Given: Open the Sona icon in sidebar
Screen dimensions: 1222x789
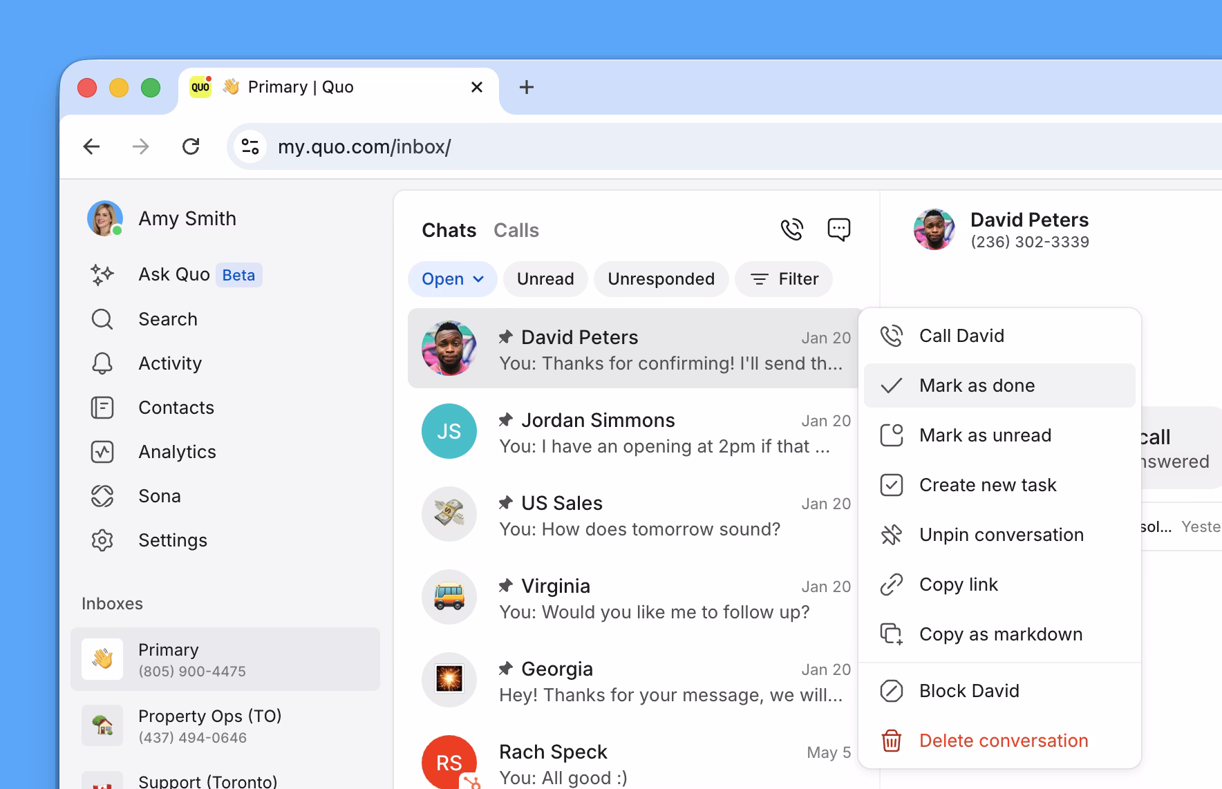Looking at the screenshot, I should click(102, 496).
